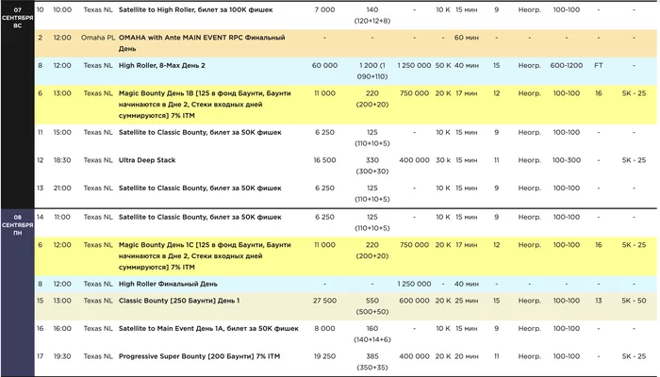Click '13' late-reg level in Classic Bounty row

point(598,301)
